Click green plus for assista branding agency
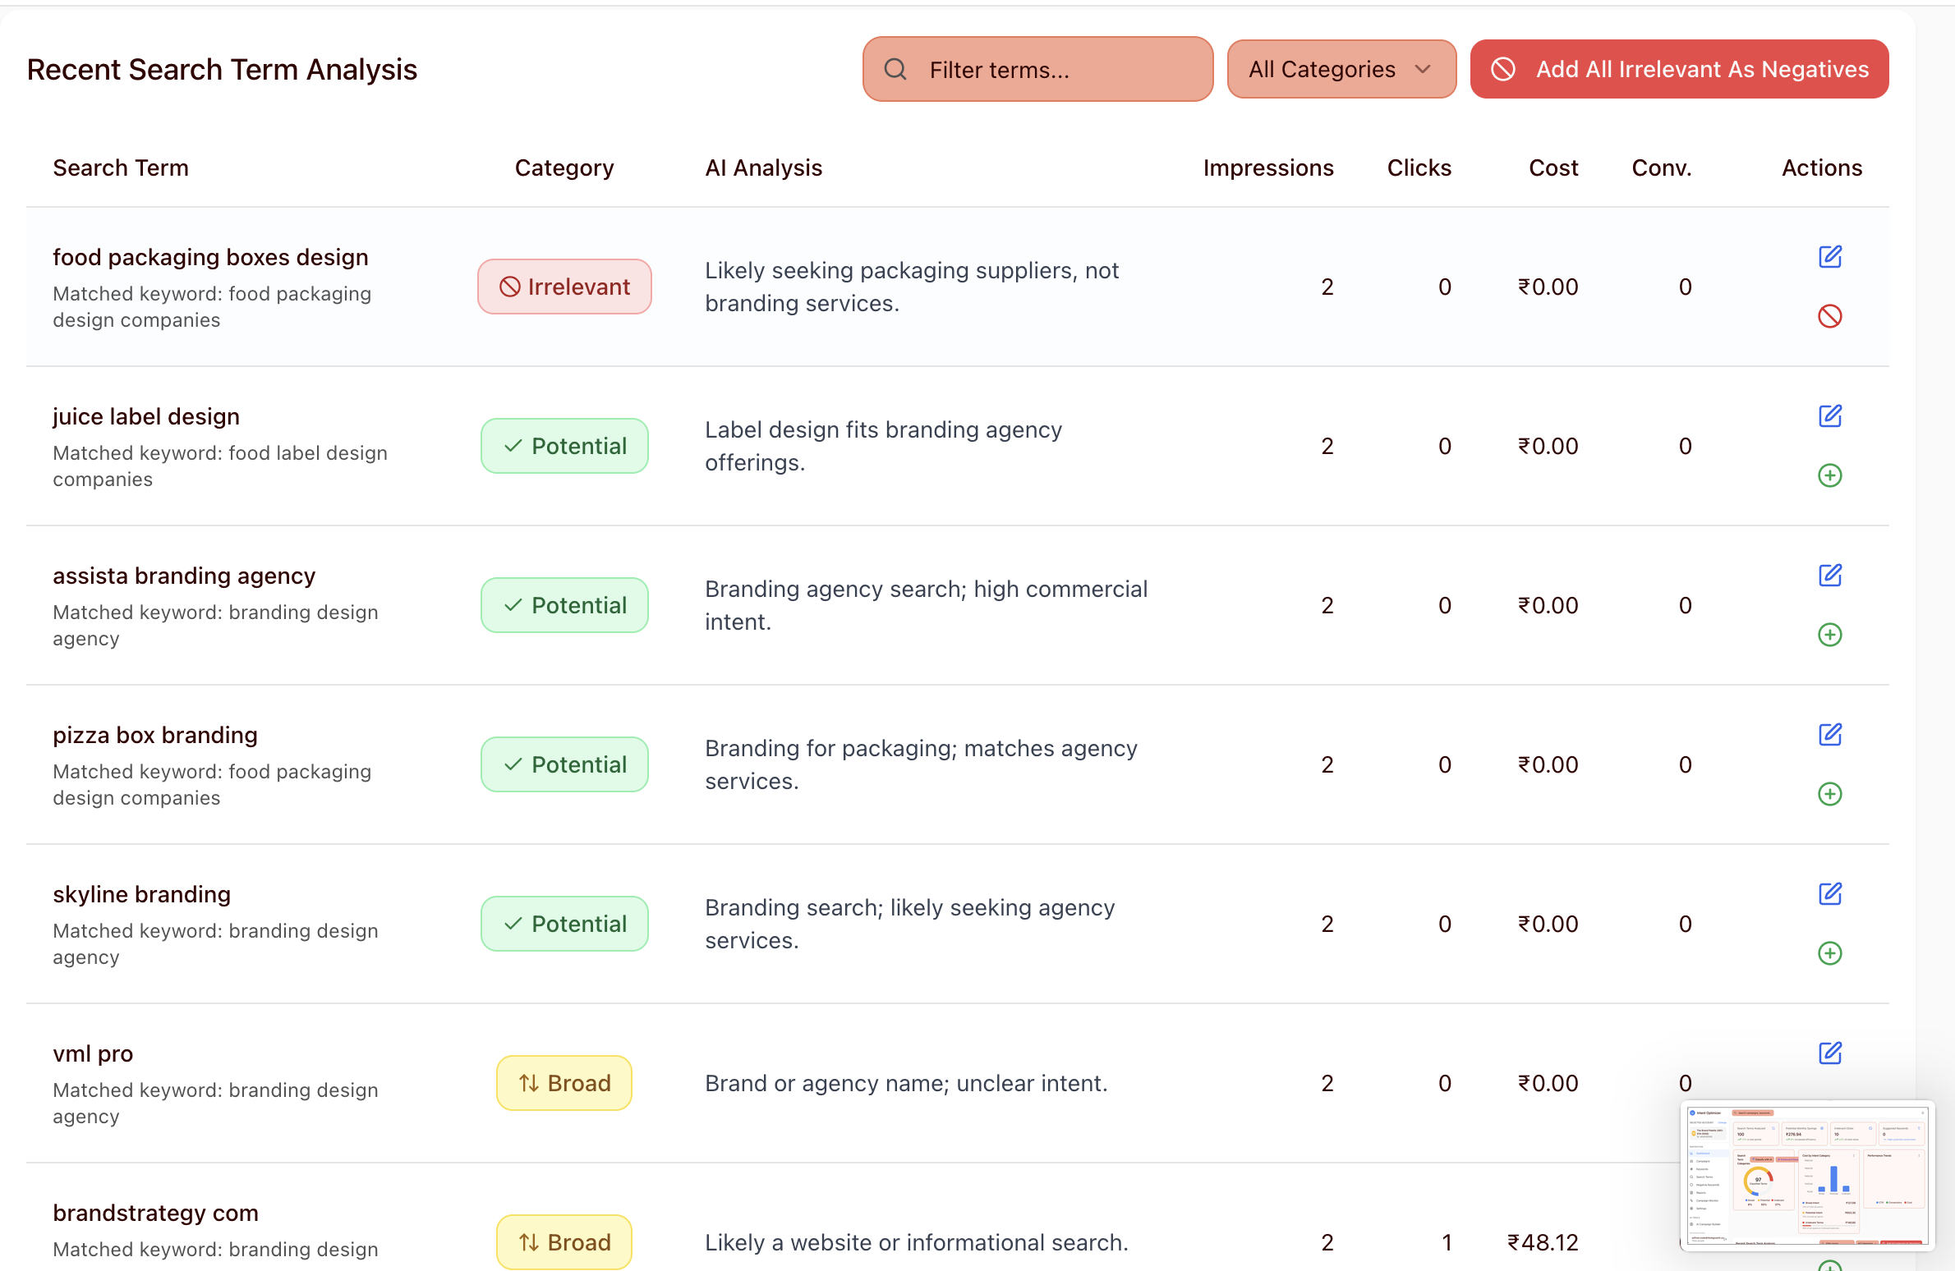1955x1271 pixels. click(1829, 635)
